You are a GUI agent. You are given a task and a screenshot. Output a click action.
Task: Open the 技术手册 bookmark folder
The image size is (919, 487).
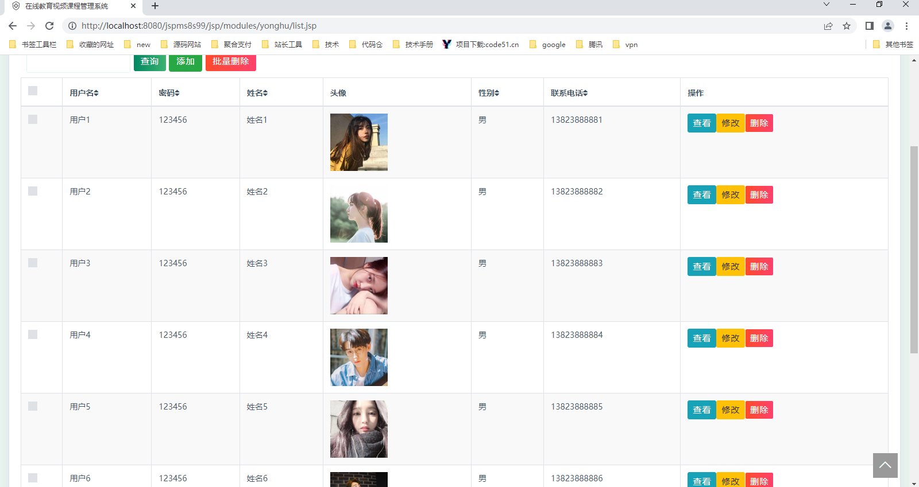click(x=413, y=45)
